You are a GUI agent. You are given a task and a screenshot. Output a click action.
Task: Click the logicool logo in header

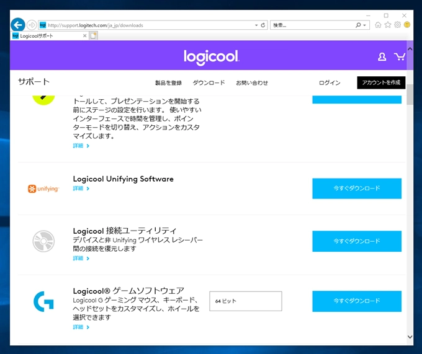point(211,57)
